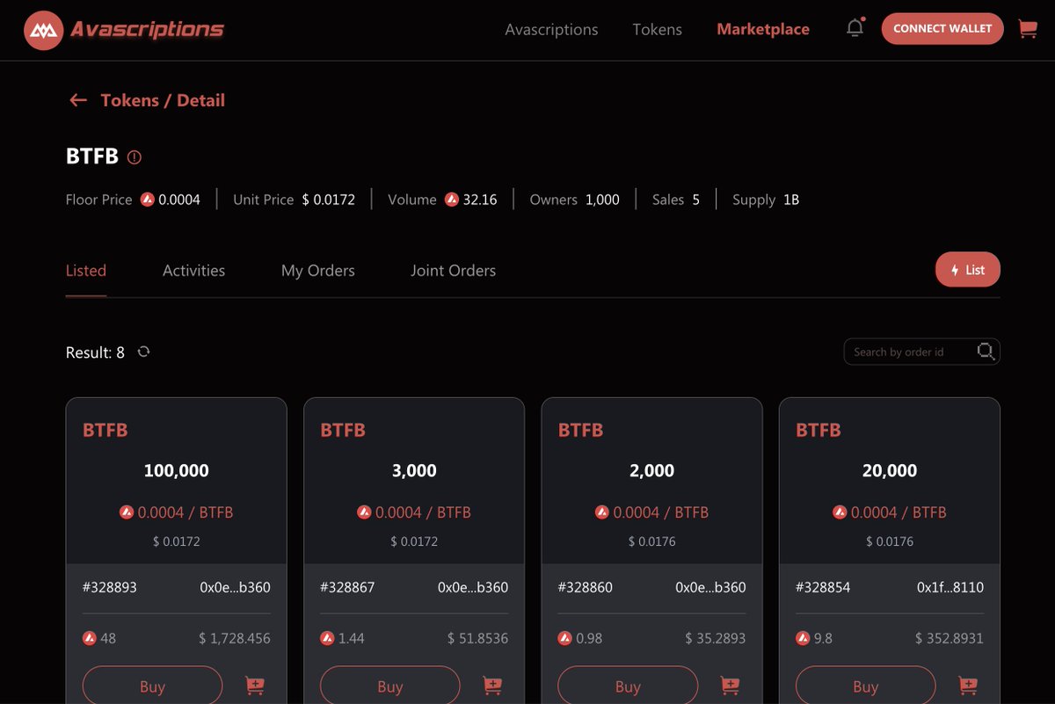Switch to the Activities tab
Screen dimensions: 1055x704
tap(193, 271)
